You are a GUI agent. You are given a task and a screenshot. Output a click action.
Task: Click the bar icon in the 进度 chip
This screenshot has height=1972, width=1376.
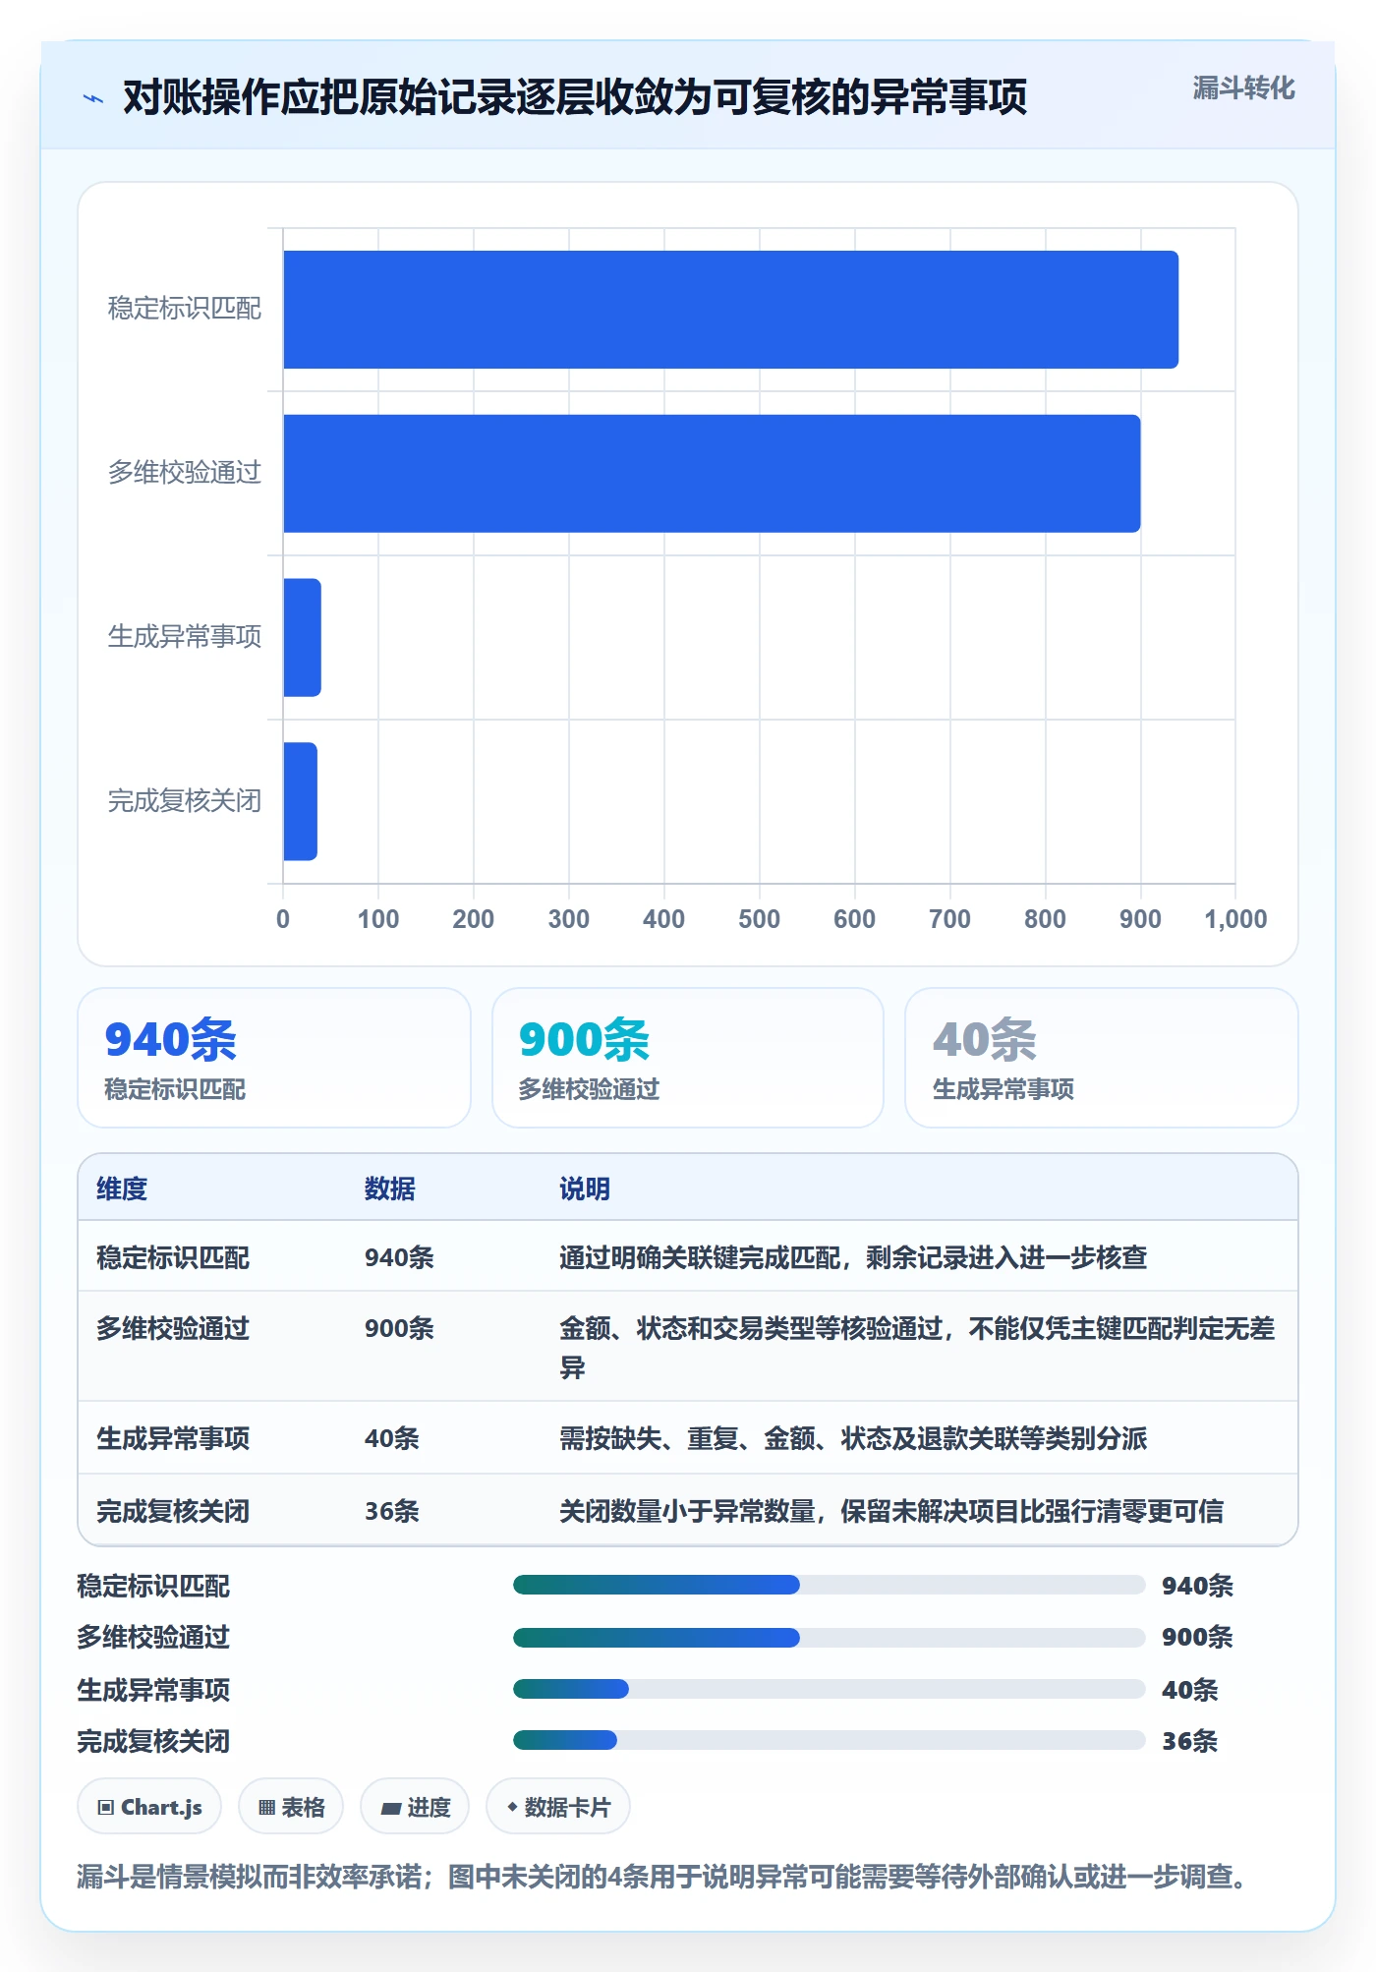[390, 1807]
